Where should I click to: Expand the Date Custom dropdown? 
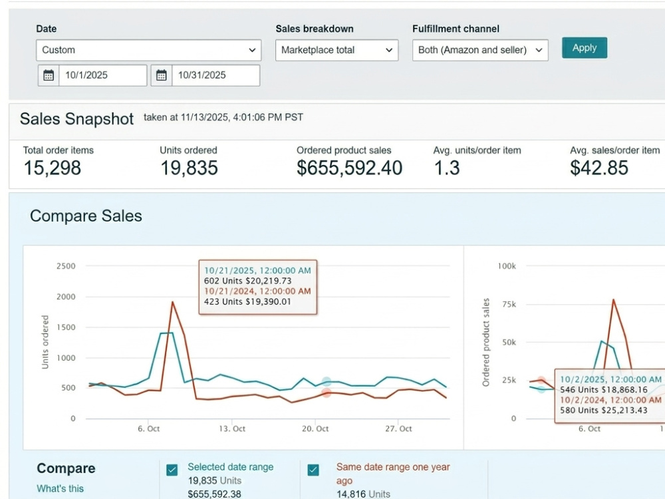coord(148,50)
